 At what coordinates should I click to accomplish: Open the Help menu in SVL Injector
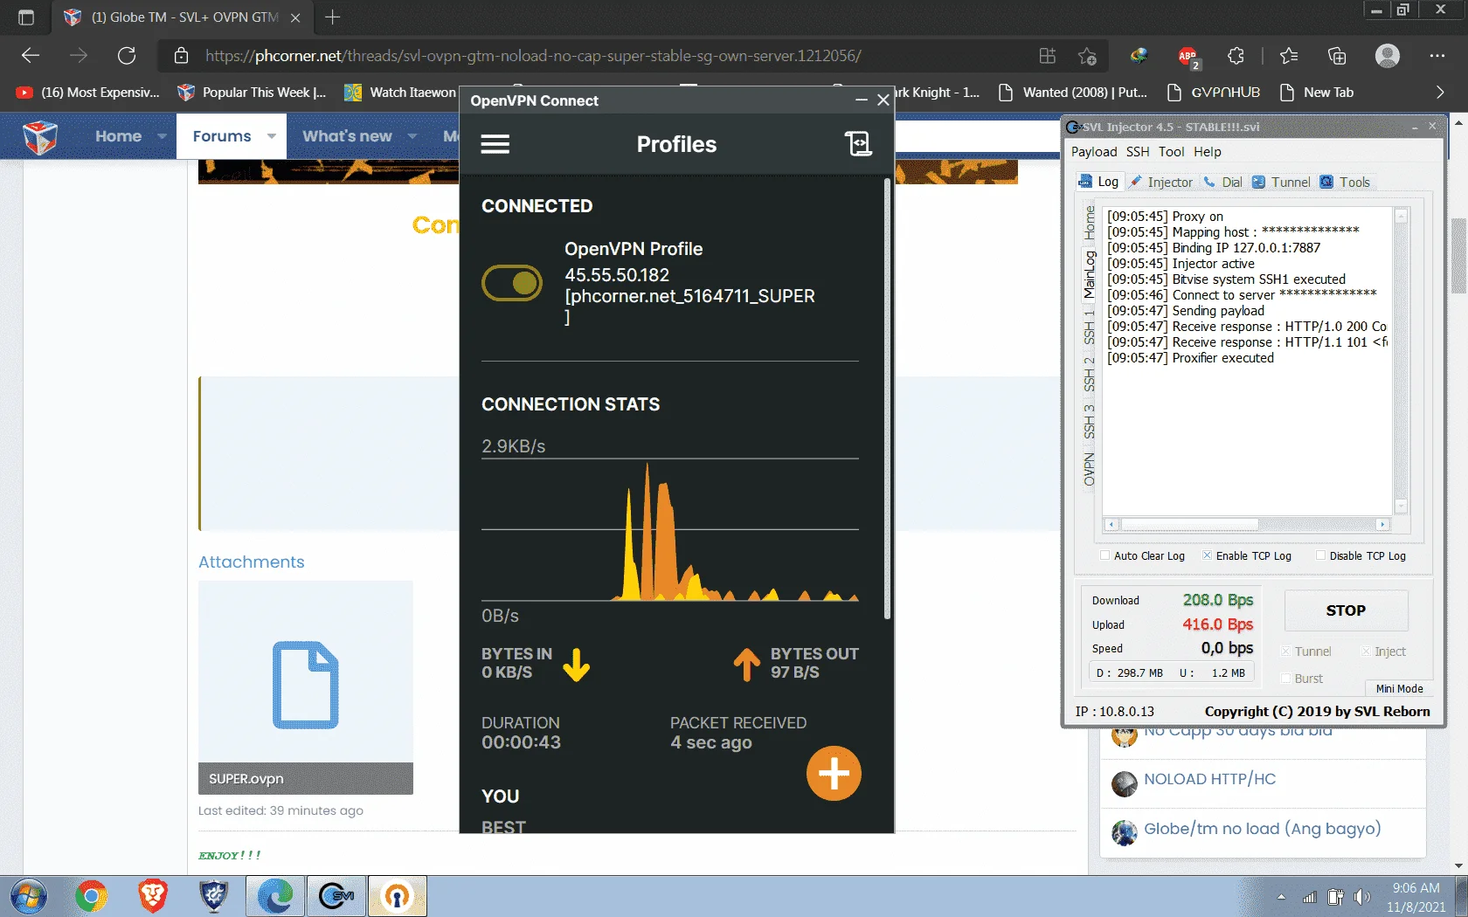(x=1208, y=152)
